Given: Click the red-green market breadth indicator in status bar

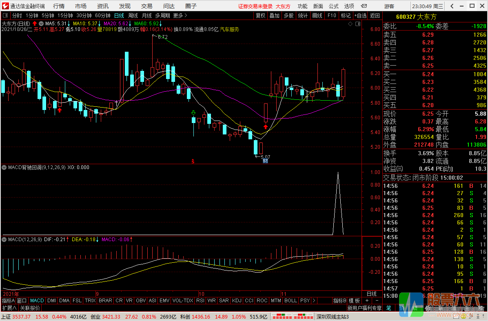Looking at the screenshot, I should pos(293,317).
